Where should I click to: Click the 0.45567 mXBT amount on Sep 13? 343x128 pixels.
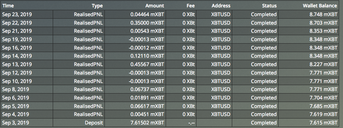[x=147, y=64]
